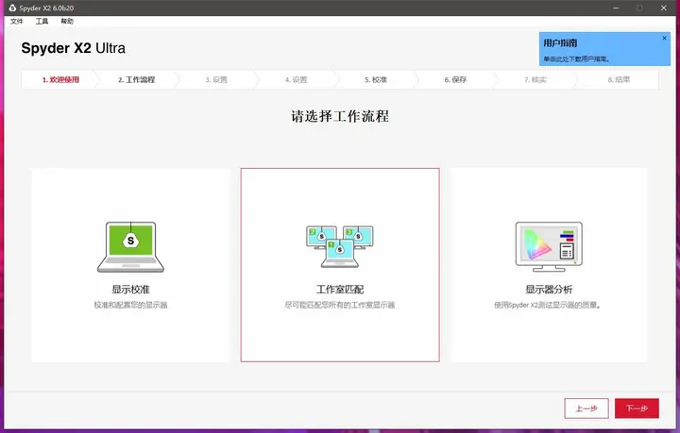Image resolution: width=680 pixels, height=433 pixels.
Task: Minimize the Spyder X2 window
Action: click(x=616, y=8)
